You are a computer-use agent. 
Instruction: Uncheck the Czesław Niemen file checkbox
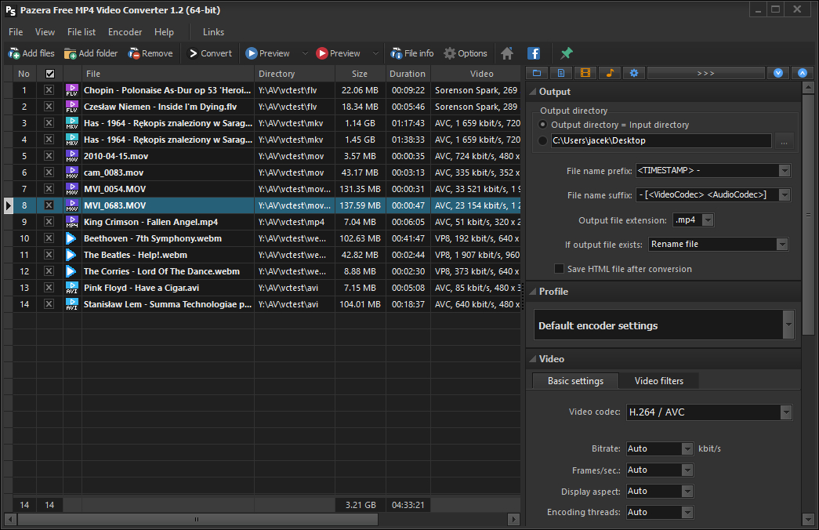point(49,107)
